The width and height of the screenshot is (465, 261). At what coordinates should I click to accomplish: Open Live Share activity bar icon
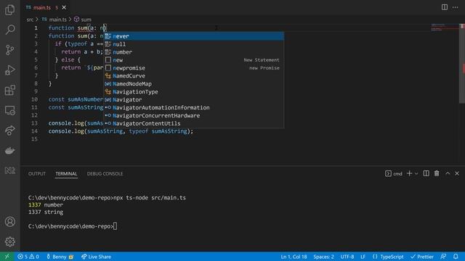coord(9,130)
